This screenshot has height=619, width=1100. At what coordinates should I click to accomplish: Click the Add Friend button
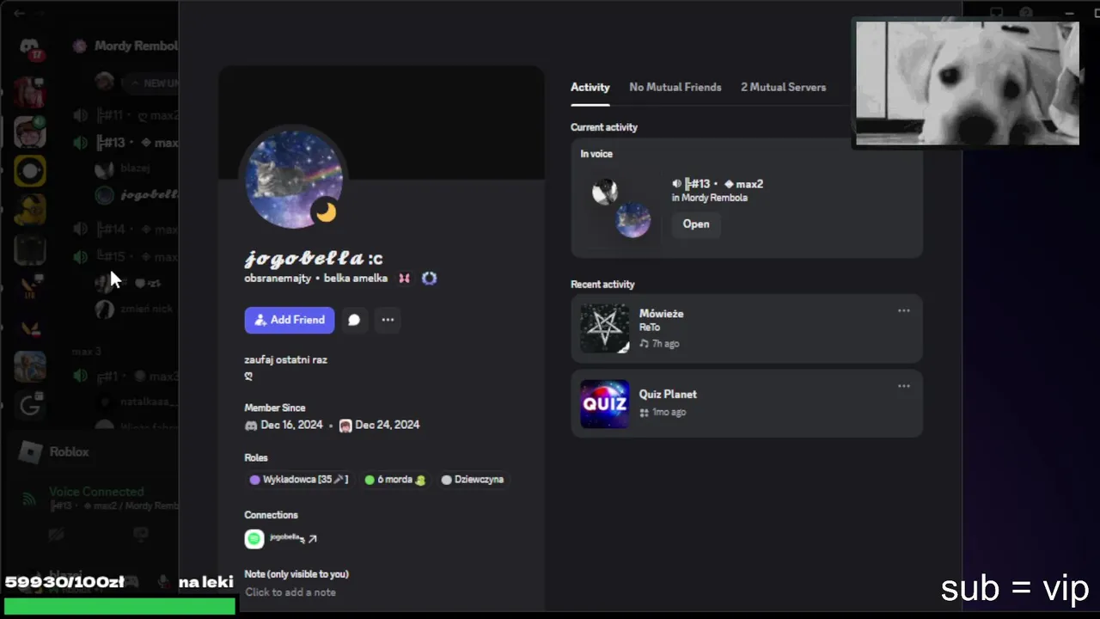pyautogui.click(x=289, y=320)
